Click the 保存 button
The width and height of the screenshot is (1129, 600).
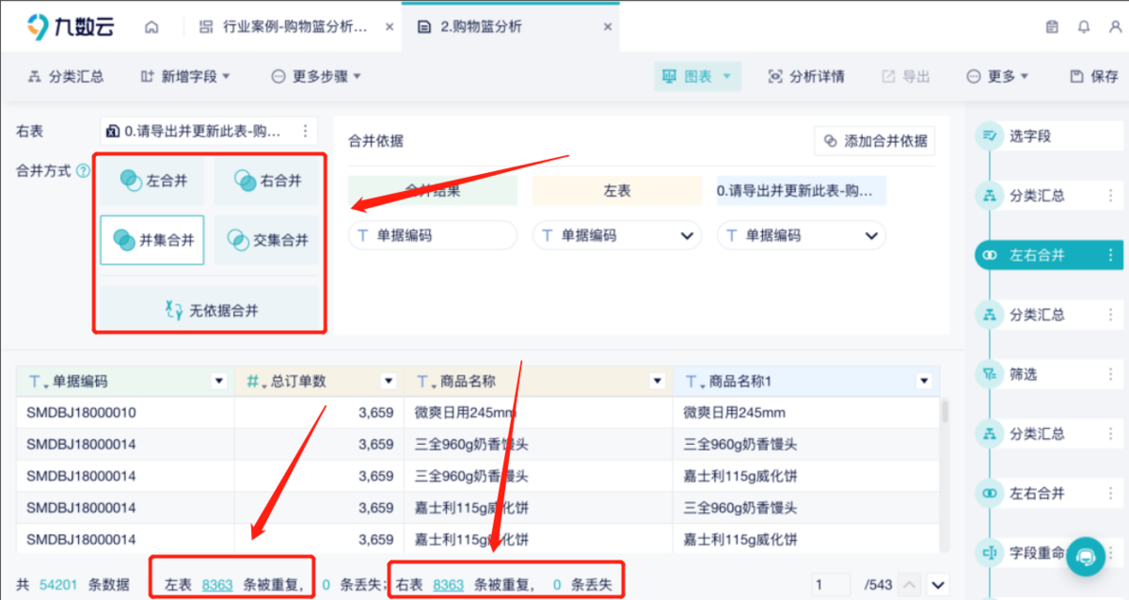[1094, 76]
